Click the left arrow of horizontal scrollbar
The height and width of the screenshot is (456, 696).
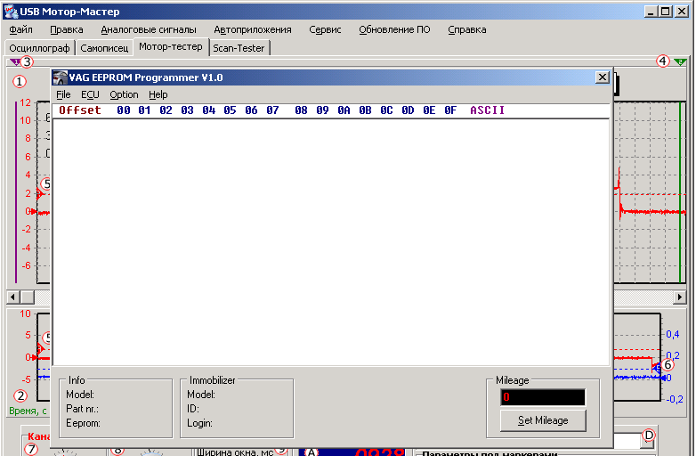[x=12, y=297]
